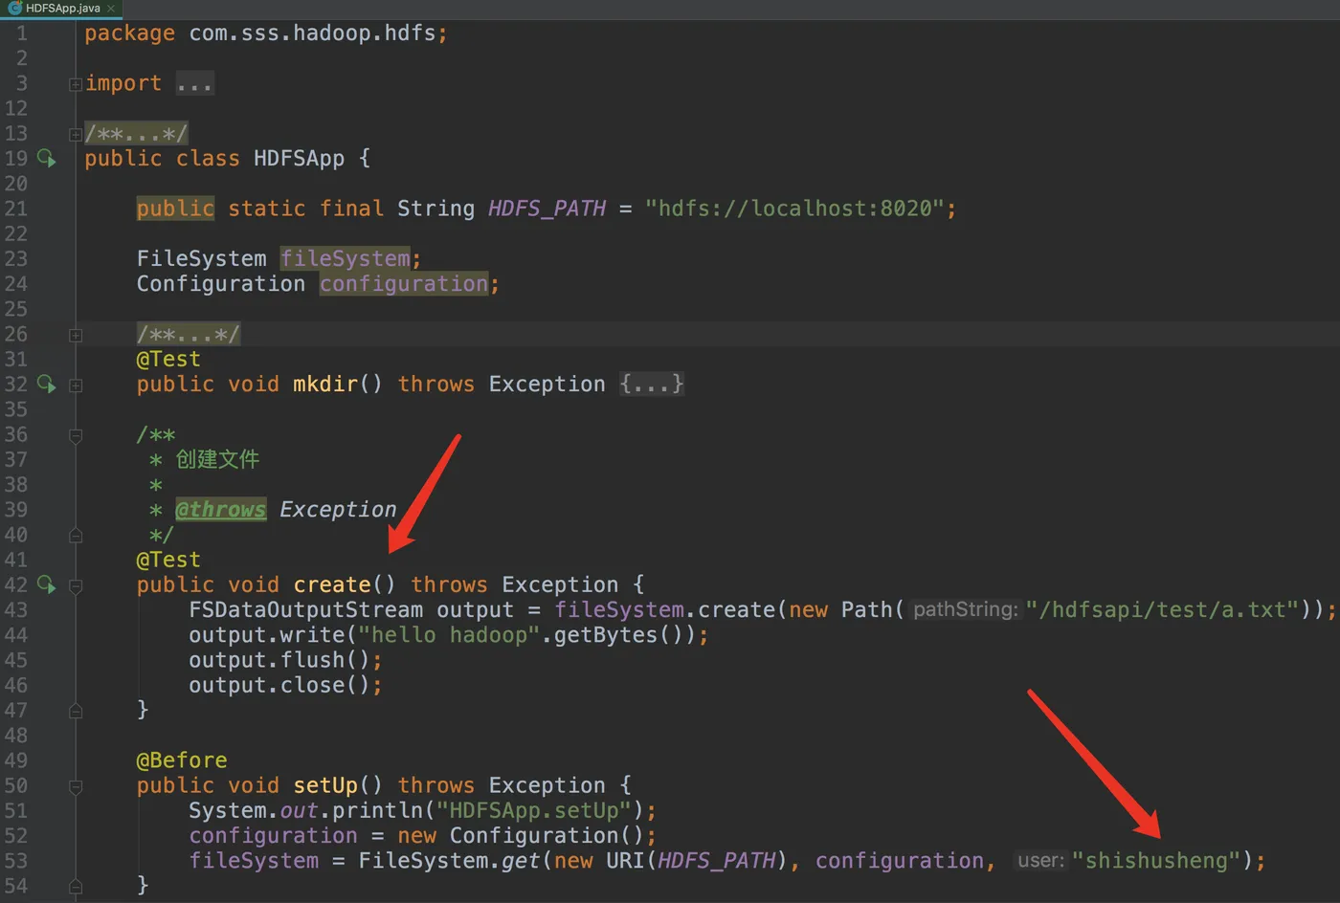The image size is (1340, 903).
Task: Click the Java class icon on HDFSApp.java tab
Action: [x=14, y=8]
